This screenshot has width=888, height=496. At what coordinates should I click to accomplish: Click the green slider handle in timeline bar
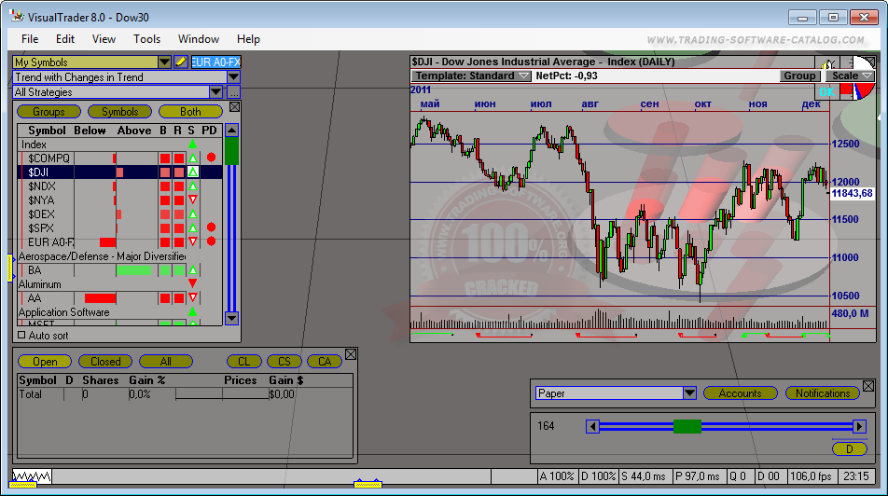click(x=687, y=426)
